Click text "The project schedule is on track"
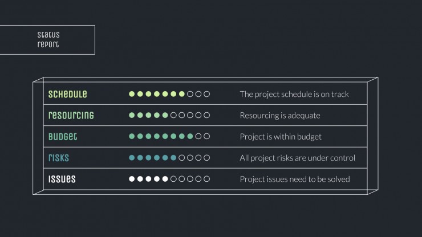Screen dimensions: 422x237 [294, 94]
